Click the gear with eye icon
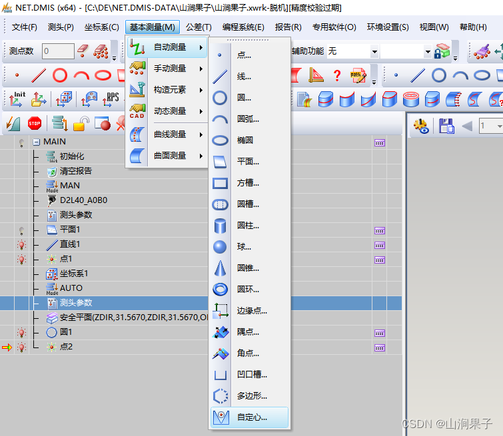The image size is (503, 436). click(x=421, y=126)
